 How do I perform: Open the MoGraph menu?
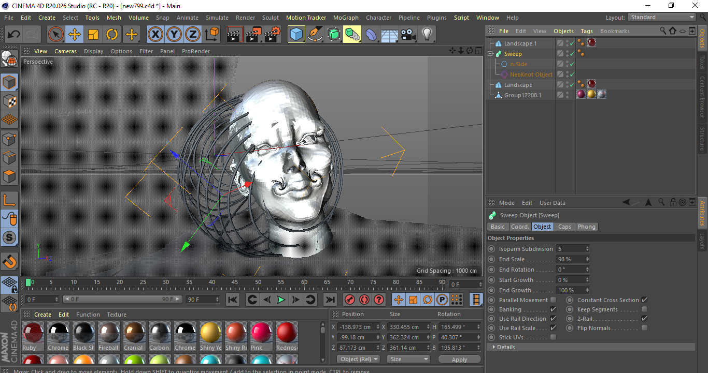[x=346, y=18]
